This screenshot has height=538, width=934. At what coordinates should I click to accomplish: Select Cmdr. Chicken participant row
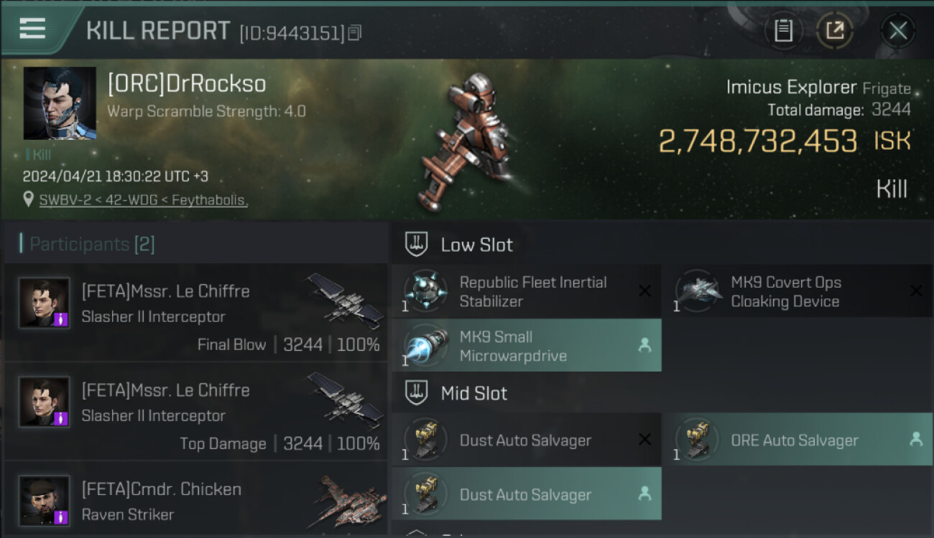point(195,500)
